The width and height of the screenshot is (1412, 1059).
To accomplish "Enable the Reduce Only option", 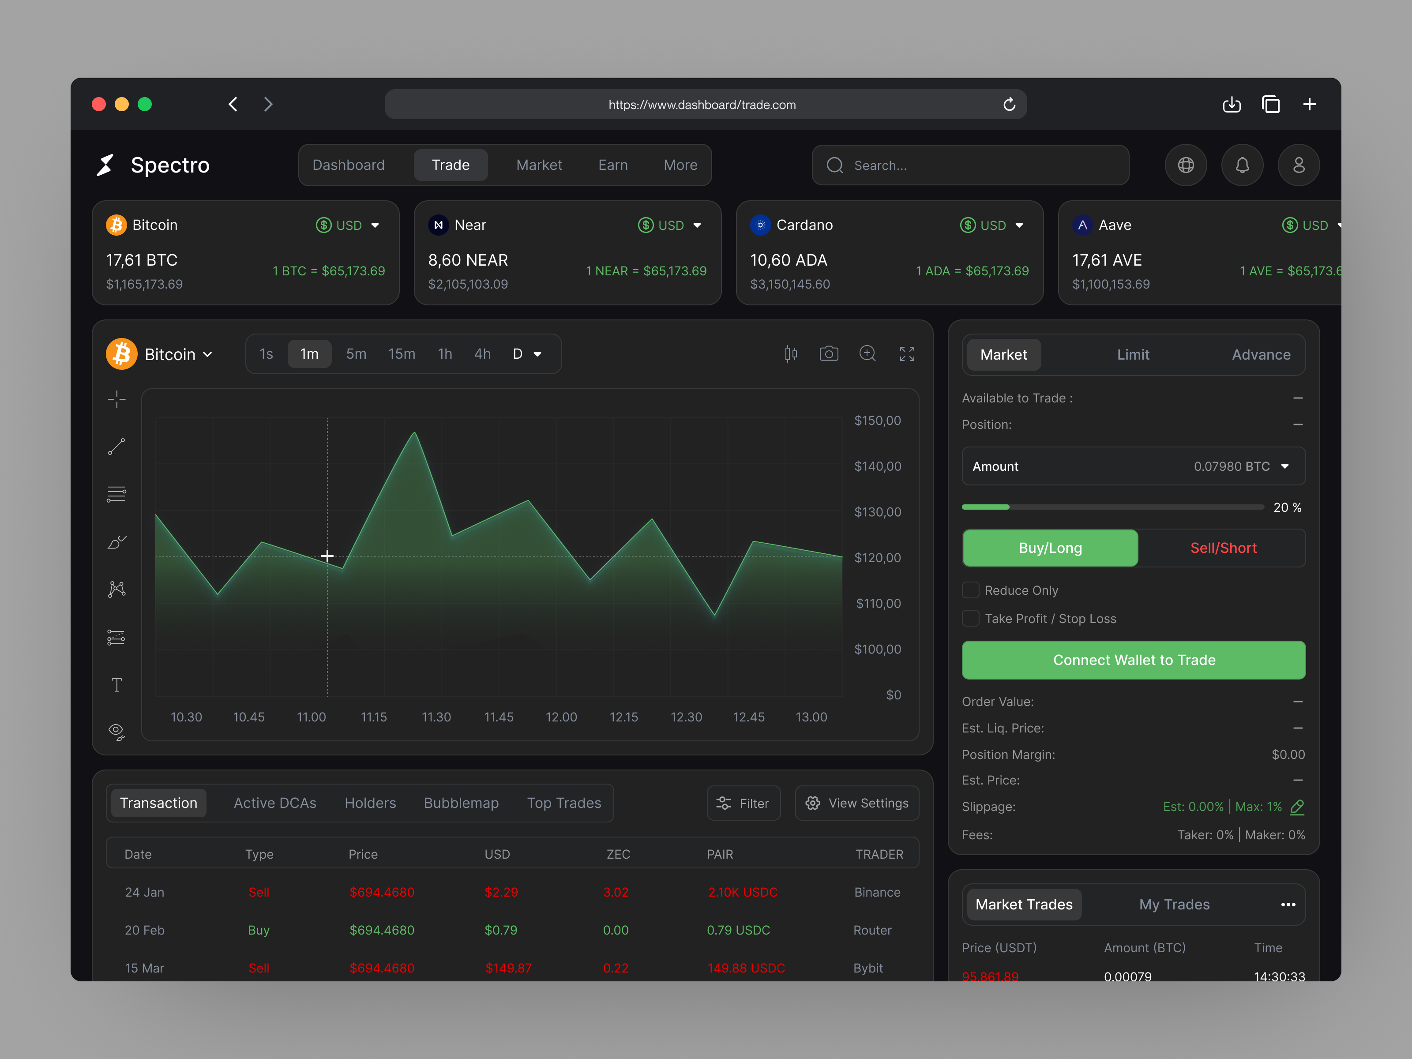I will 970,590.
